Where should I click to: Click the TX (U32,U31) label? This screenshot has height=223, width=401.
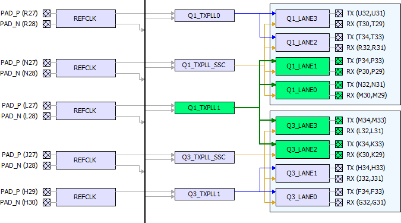click(366, 13)
